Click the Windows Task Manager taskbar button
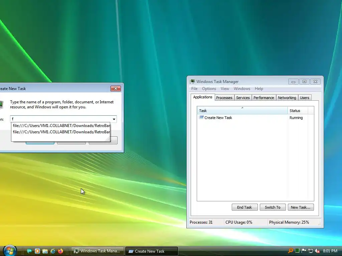 98,251
